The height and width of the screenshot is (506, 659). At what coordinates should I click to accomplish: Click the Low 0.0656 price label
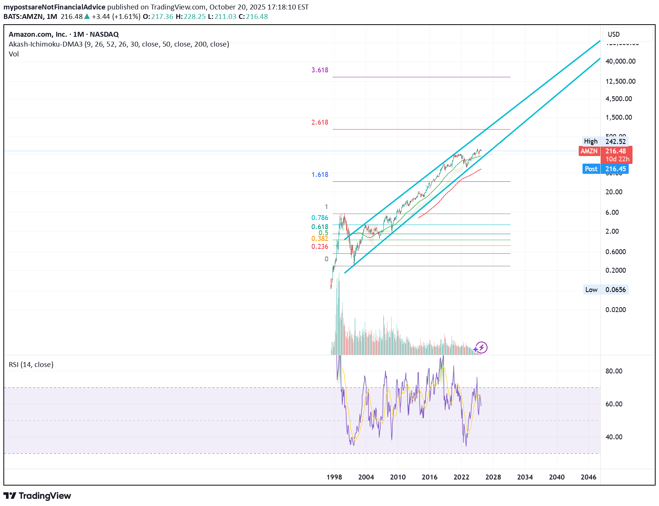[x=605, y=290]
